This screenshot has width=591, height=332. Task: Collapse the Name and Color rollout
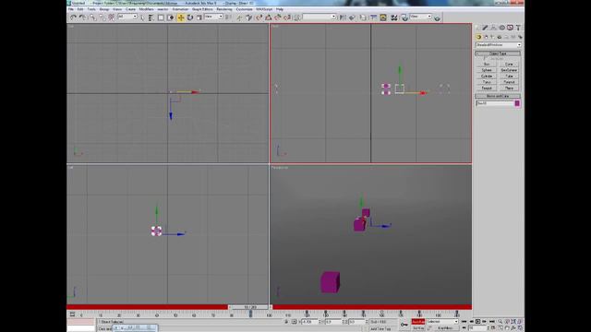click(498, 96)
